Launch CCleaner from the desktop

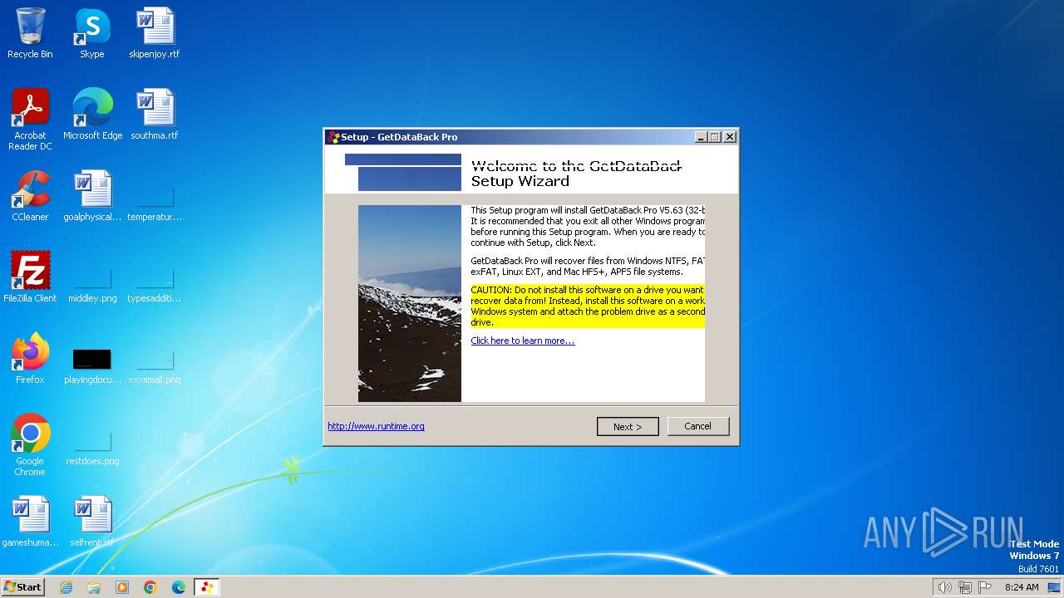30,196
